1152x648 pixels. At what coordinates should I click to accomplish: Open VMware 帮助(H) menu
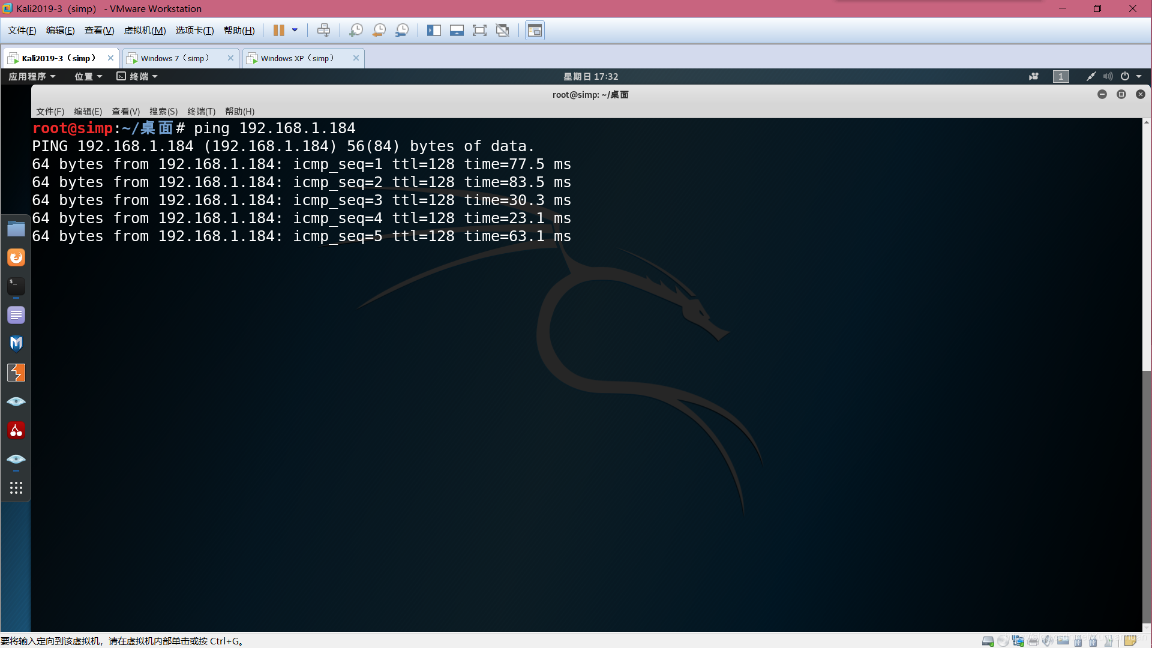239,31
